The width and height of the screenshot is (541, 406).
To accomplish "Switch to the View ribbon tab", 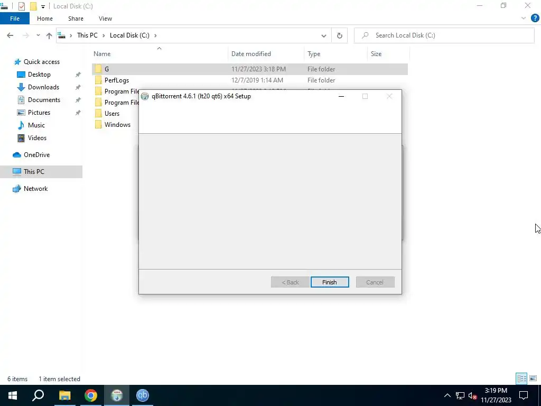I will coord(105,19).
